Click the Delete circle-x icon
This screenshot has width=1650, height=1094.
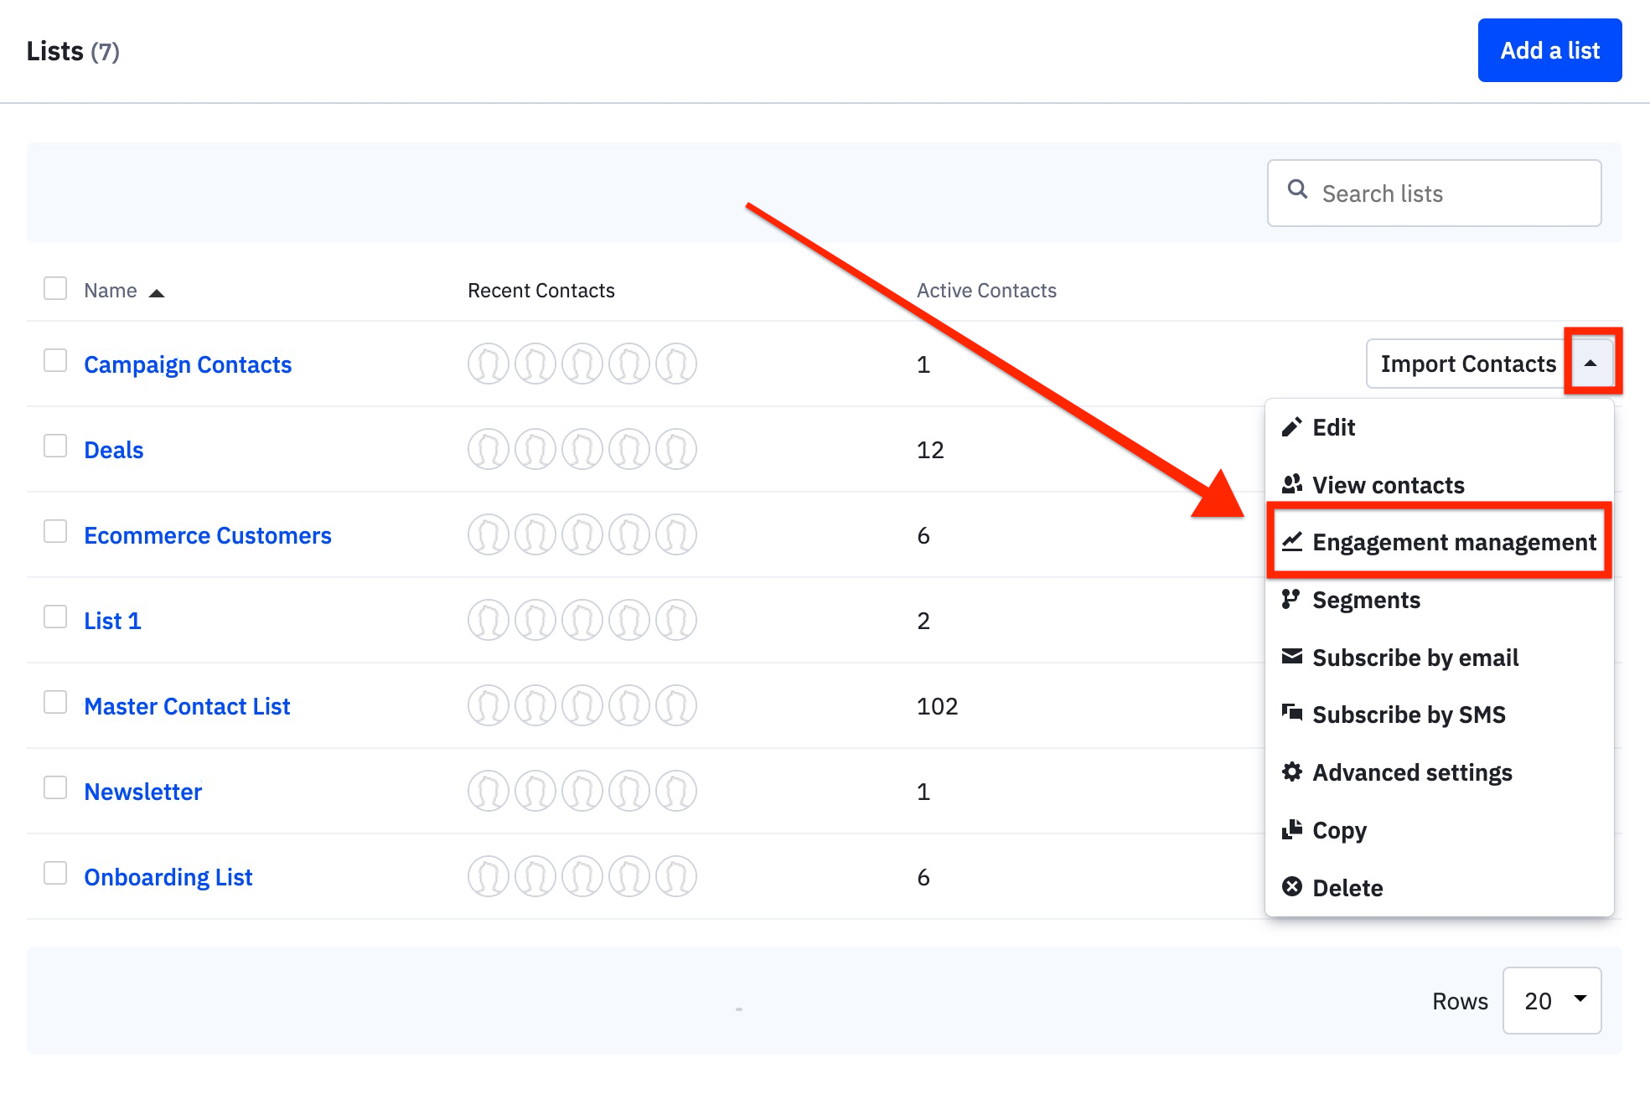(x=1291, y=886)
